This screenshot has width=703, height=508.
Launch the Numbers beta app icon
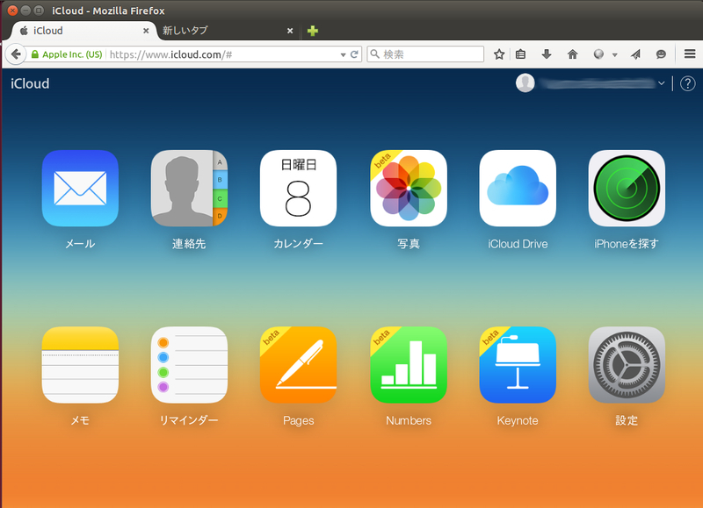pyautogui.click(x=409, y=365)
